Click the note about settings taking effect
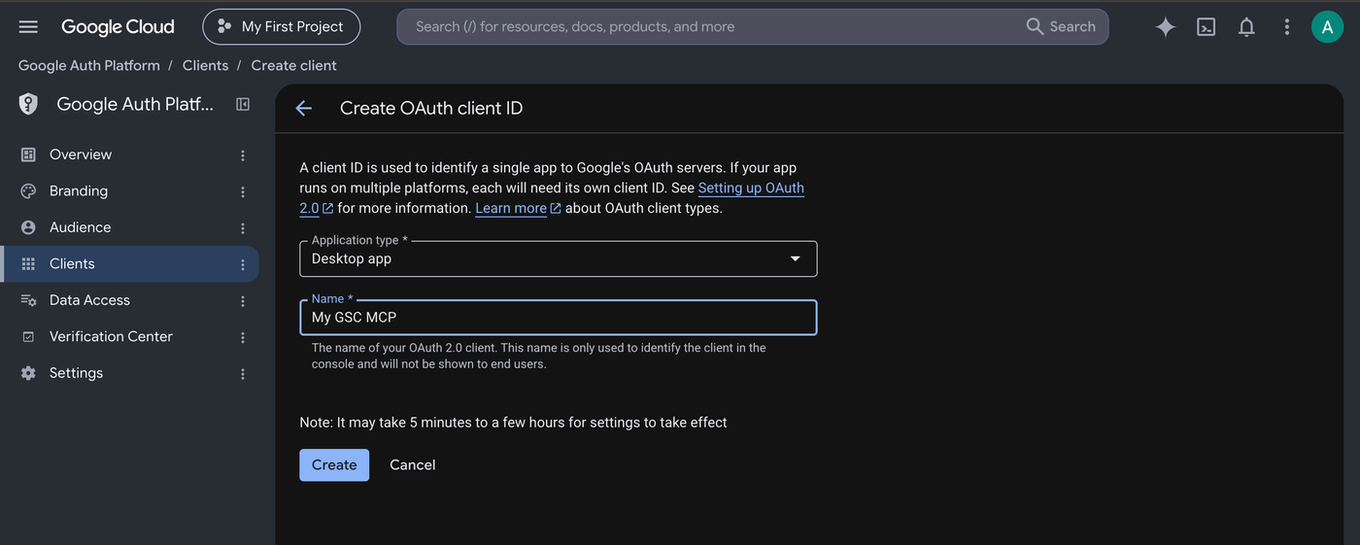The image size is (1360, 545). 513,423
